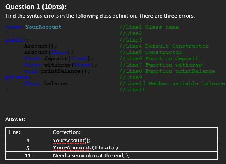Click the "Line:" table header cell
Image resolution: width=226 pixels, height=164 pixels.
click(x=28, y=132)
